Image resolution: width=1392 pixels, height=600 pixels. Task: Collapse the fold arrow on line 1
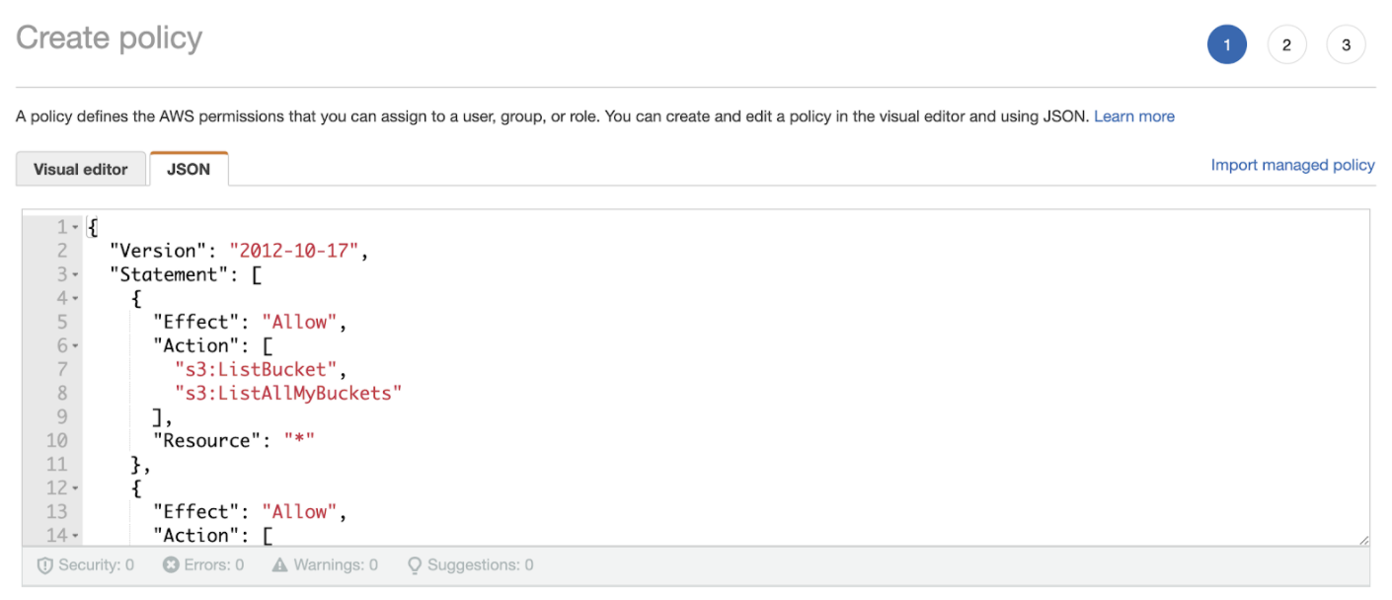coord(75,227)
